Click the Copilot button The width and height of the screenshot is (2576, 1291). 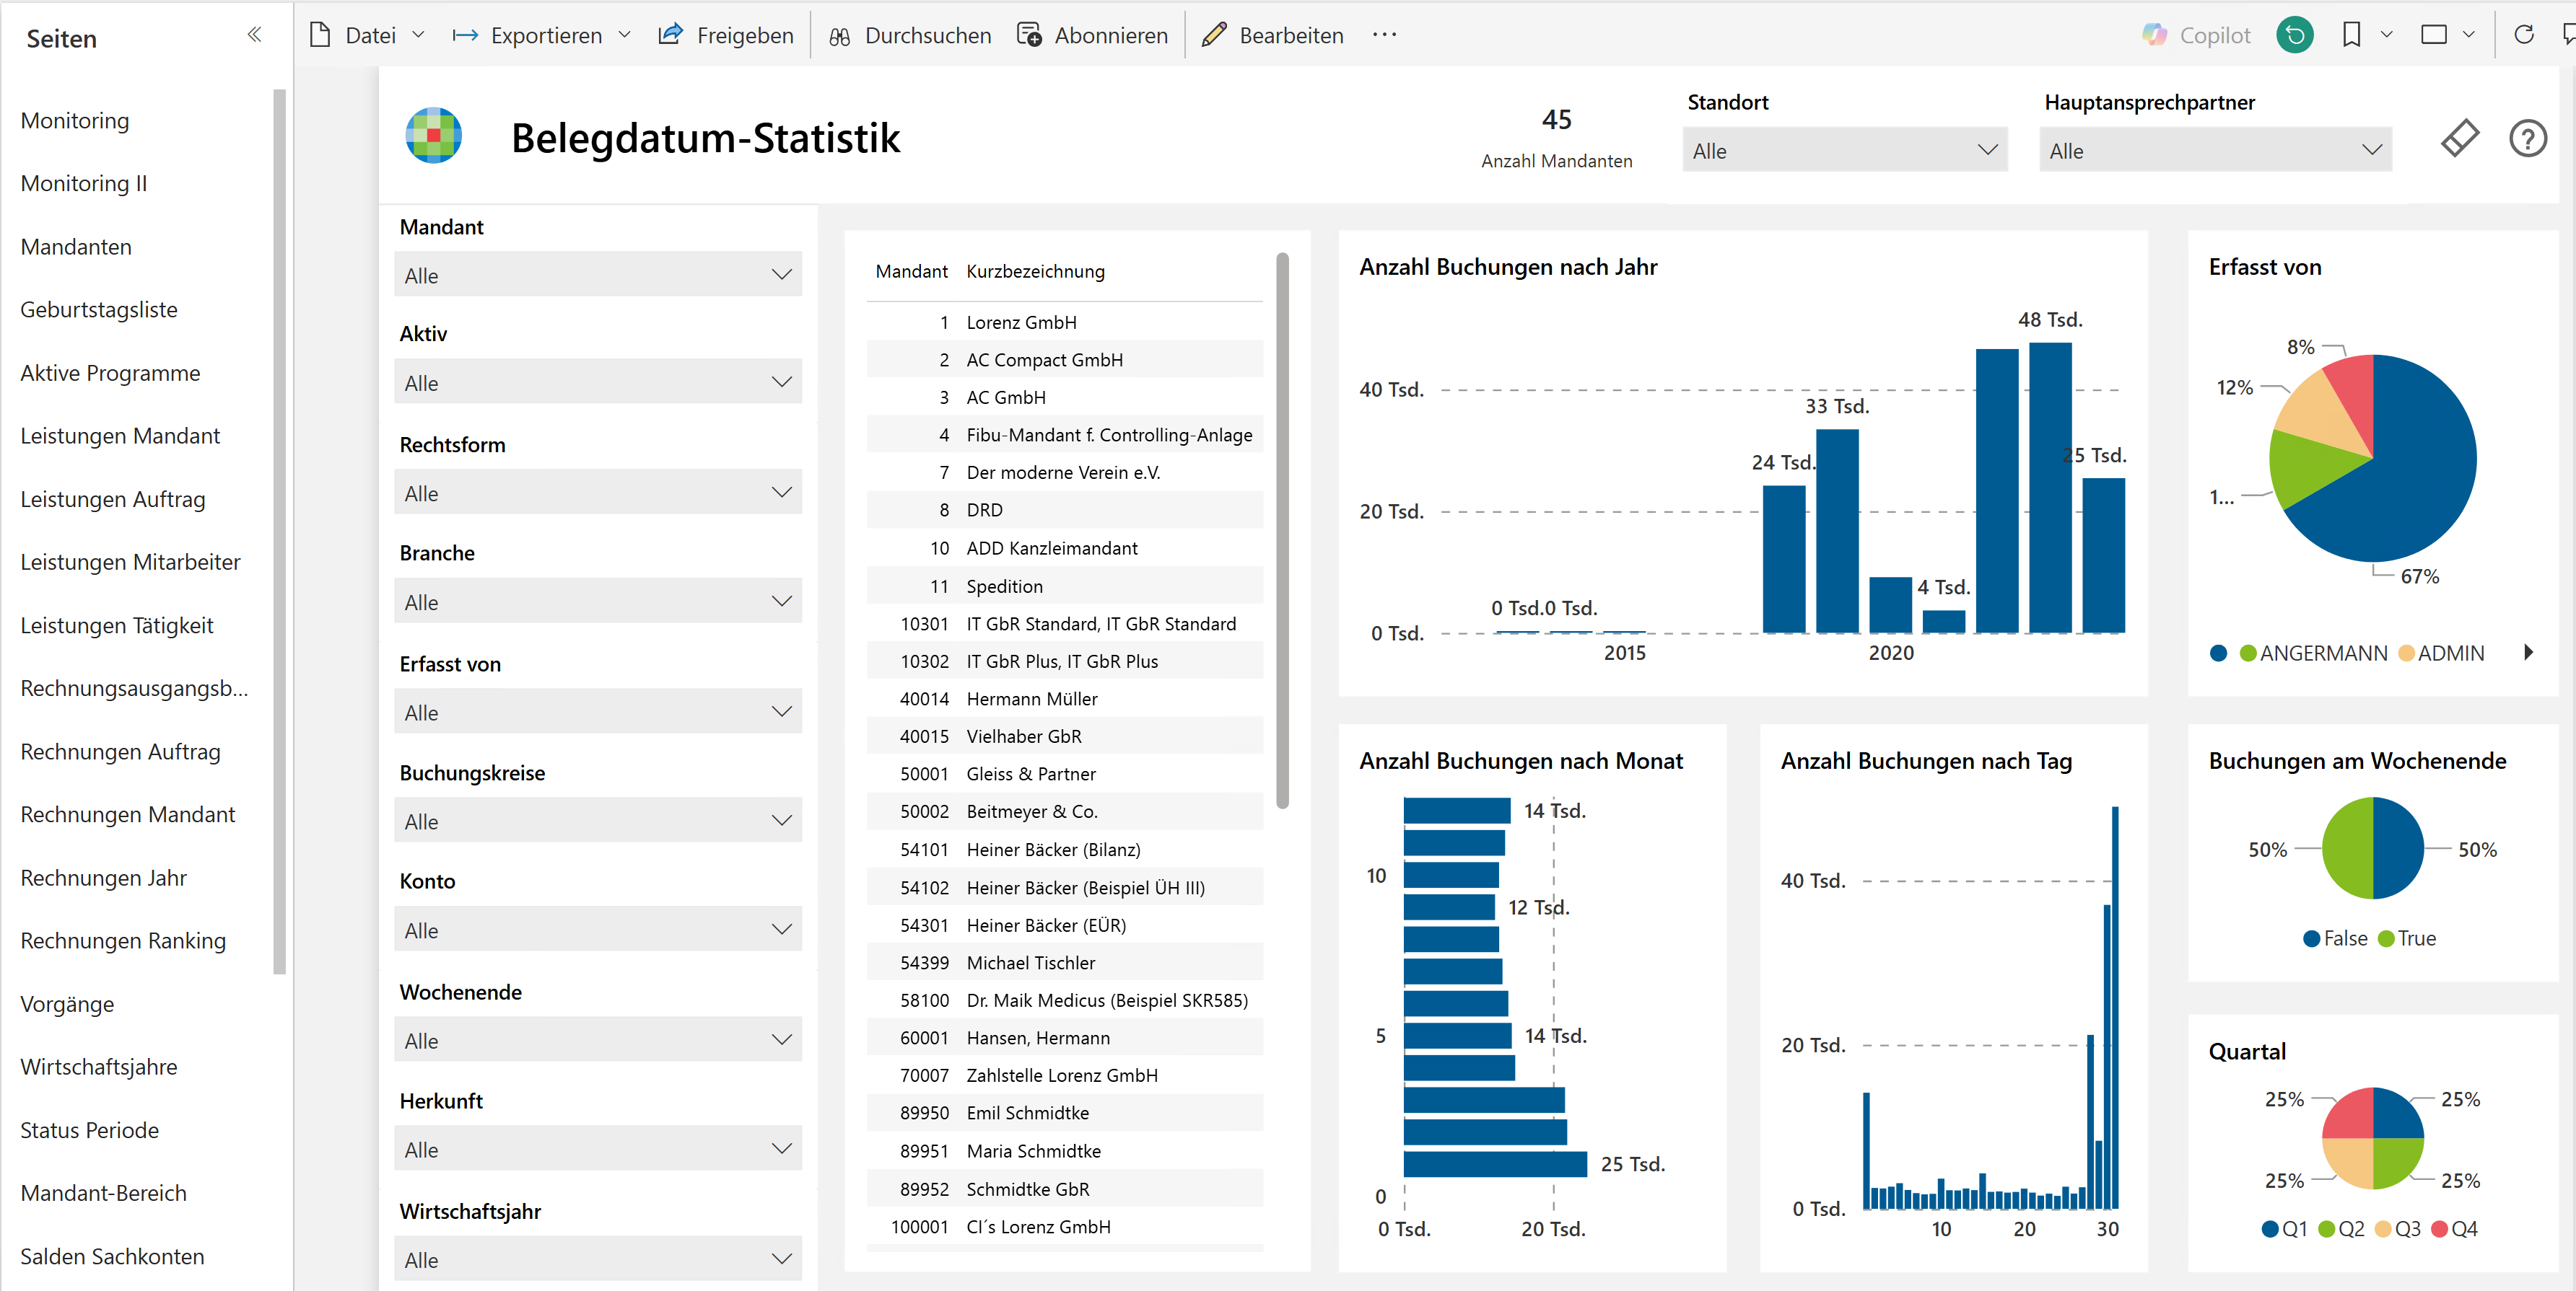point(2196,35)
